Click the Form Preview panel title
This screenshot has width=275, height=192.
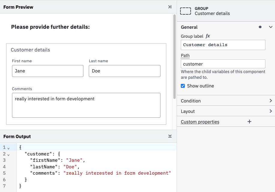[x=18, y=7]
